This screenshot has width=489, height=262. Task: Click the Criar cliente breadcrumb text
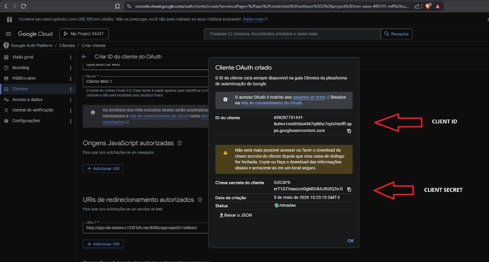pos(93,45)
